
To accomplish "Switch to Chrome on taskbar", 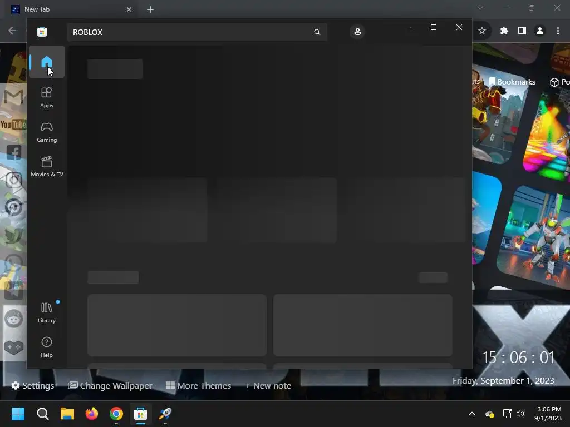I will [116, 414].
